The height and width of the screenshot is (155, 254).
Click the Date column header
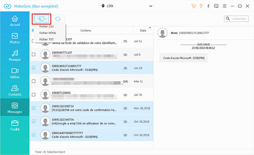coord(143,30)
